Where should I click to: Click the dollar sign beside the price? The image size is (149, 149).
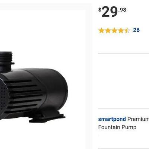100,10
